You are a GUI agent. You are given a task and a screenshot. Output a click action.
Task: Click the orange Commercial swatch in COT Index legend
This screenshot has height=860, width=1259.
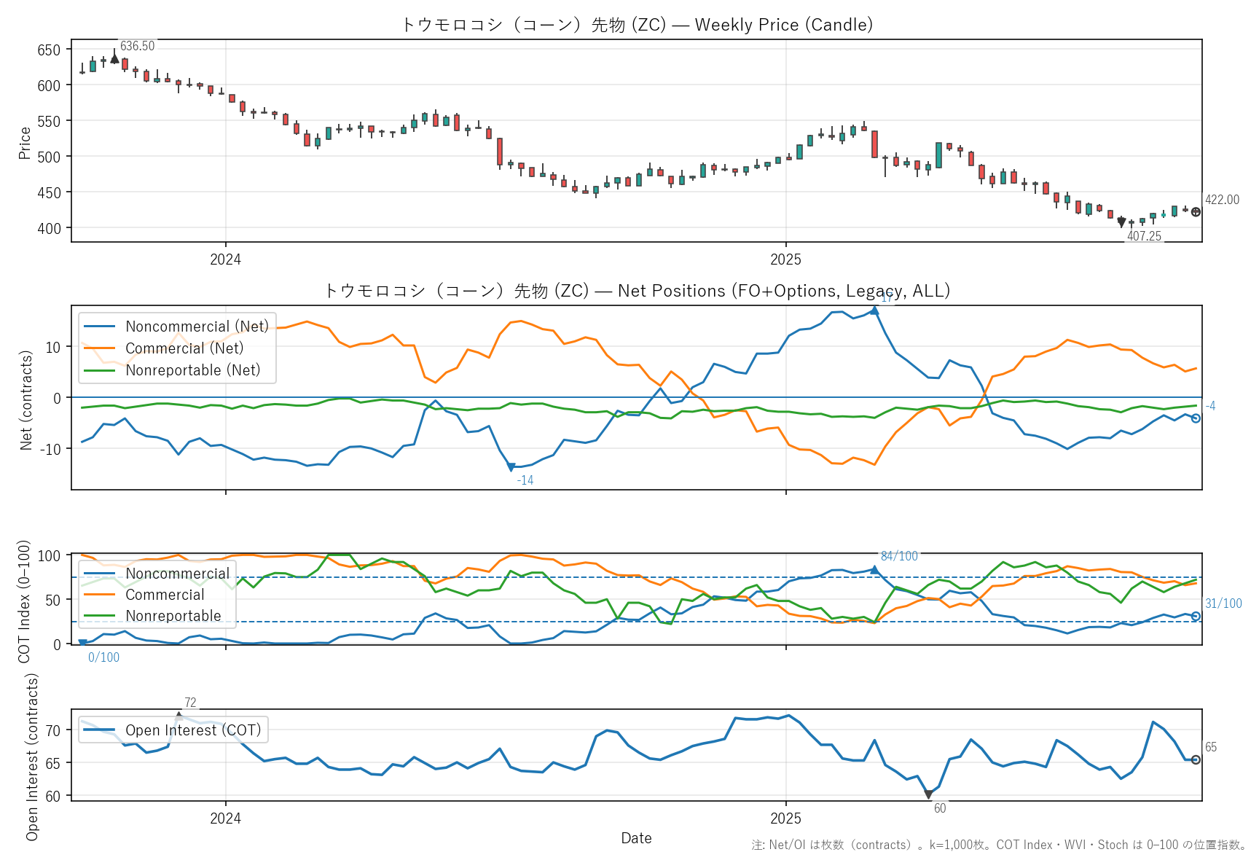(100, 595)
